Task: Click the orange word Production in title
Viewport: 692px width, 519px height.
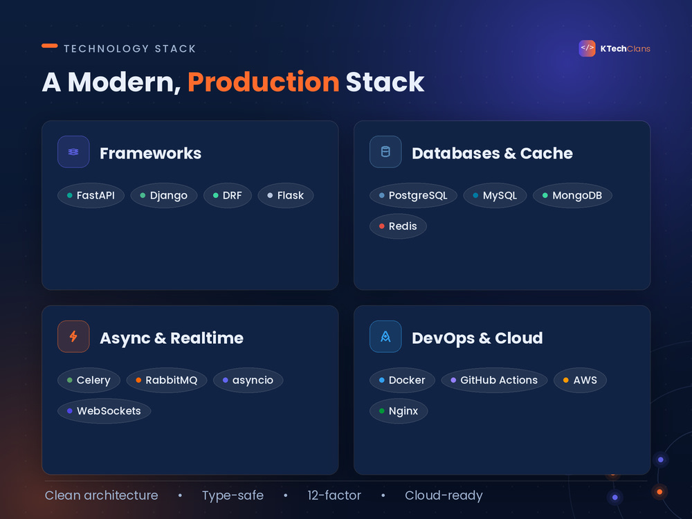Action: click(264, 82)
